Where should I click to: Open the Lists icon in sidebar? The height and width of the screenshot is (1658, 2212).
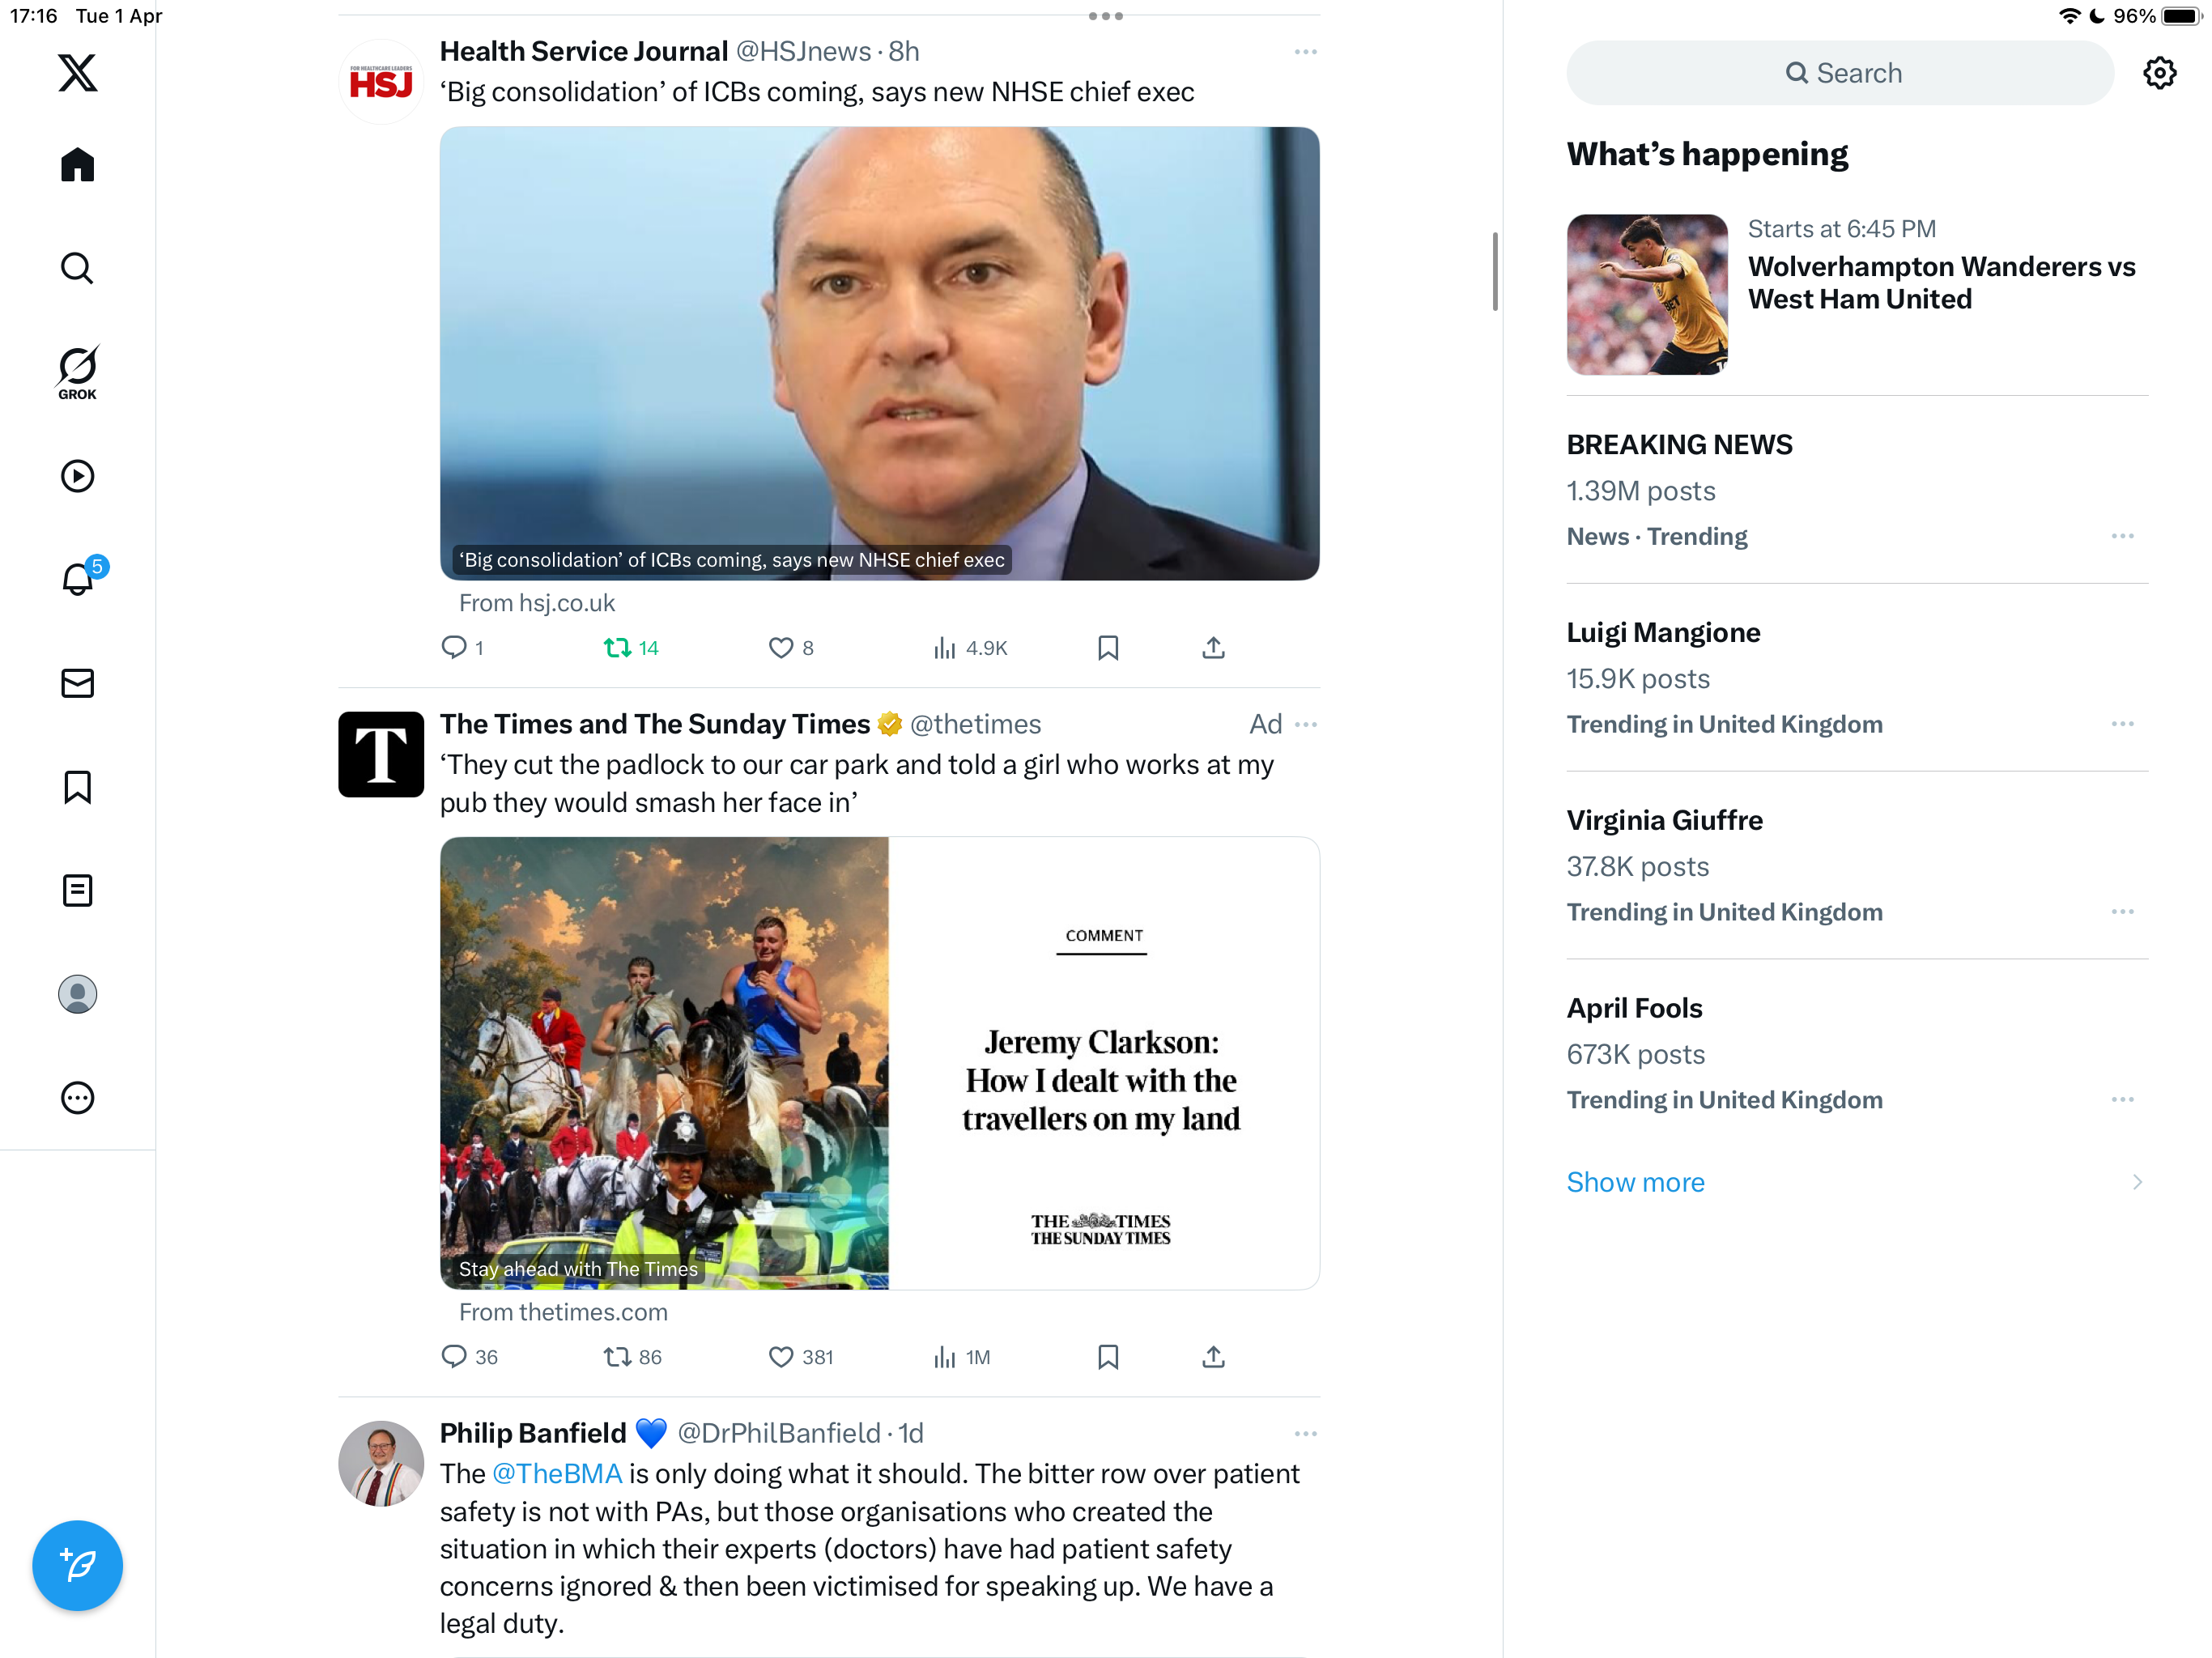pyautogui.click(x=77, y=890)
